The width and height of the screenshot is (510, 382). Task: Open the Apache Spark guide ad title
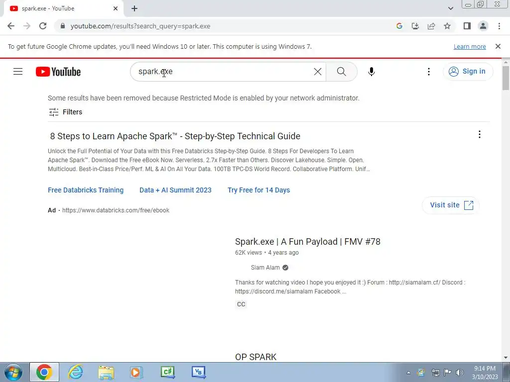(175, 136)
